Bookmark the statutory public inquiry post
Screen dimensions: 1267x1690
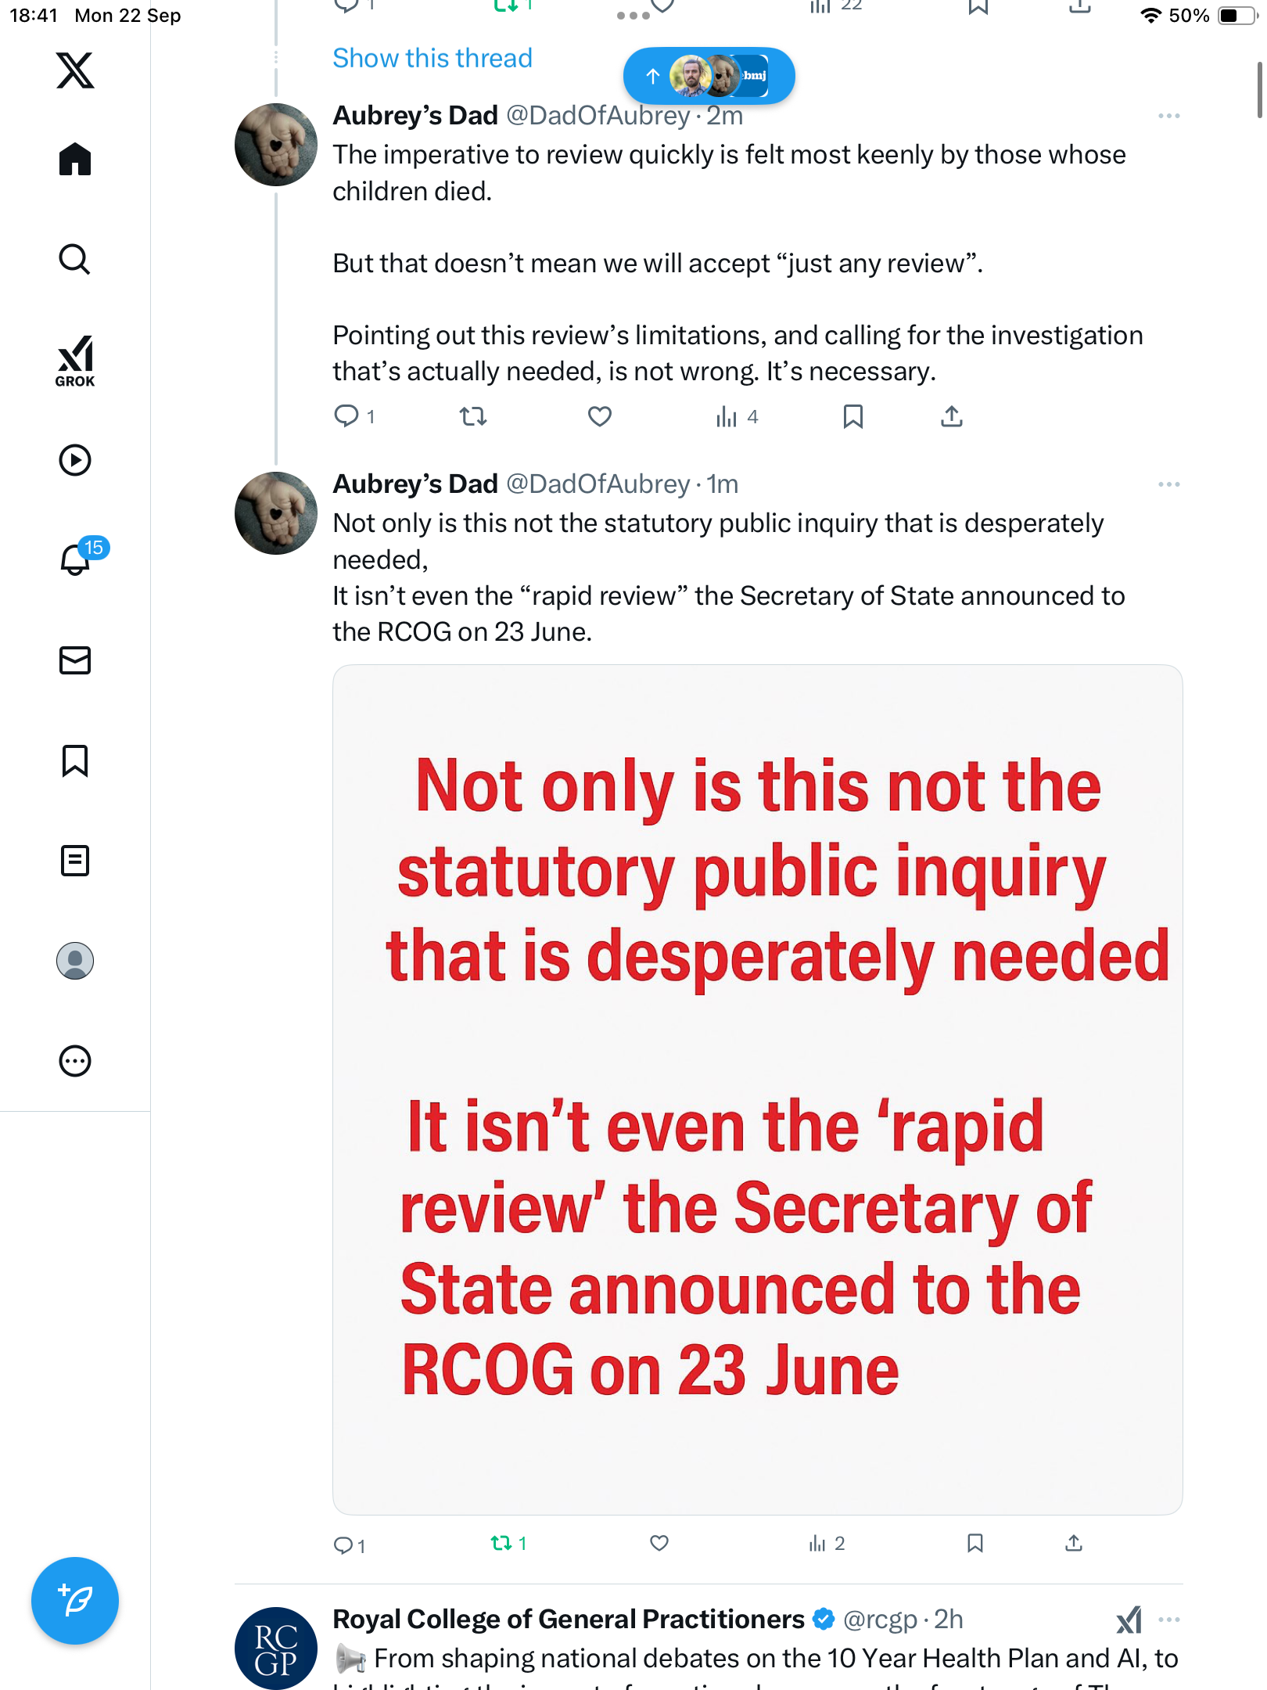point(974,1543)
